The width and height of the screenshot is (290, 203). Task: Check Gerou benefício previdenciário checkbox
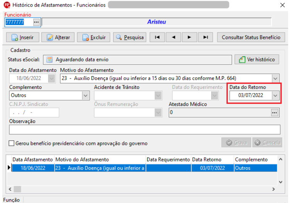(12, 143)
